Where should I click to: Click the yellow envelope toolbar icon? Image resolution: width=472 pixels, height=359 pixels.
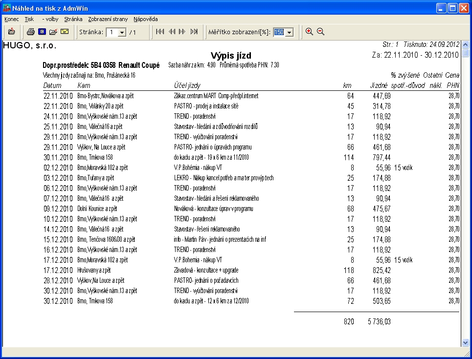(x=65, y=31)
